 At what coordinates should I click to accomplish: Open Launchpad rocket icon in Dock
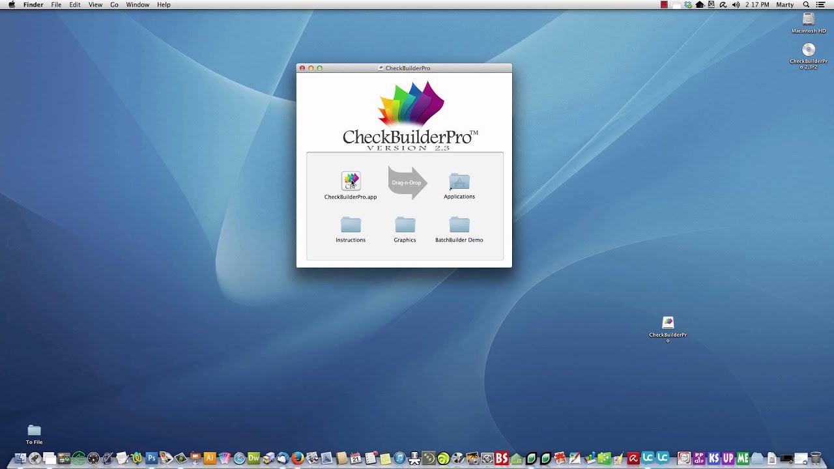[x=35, y=459]
